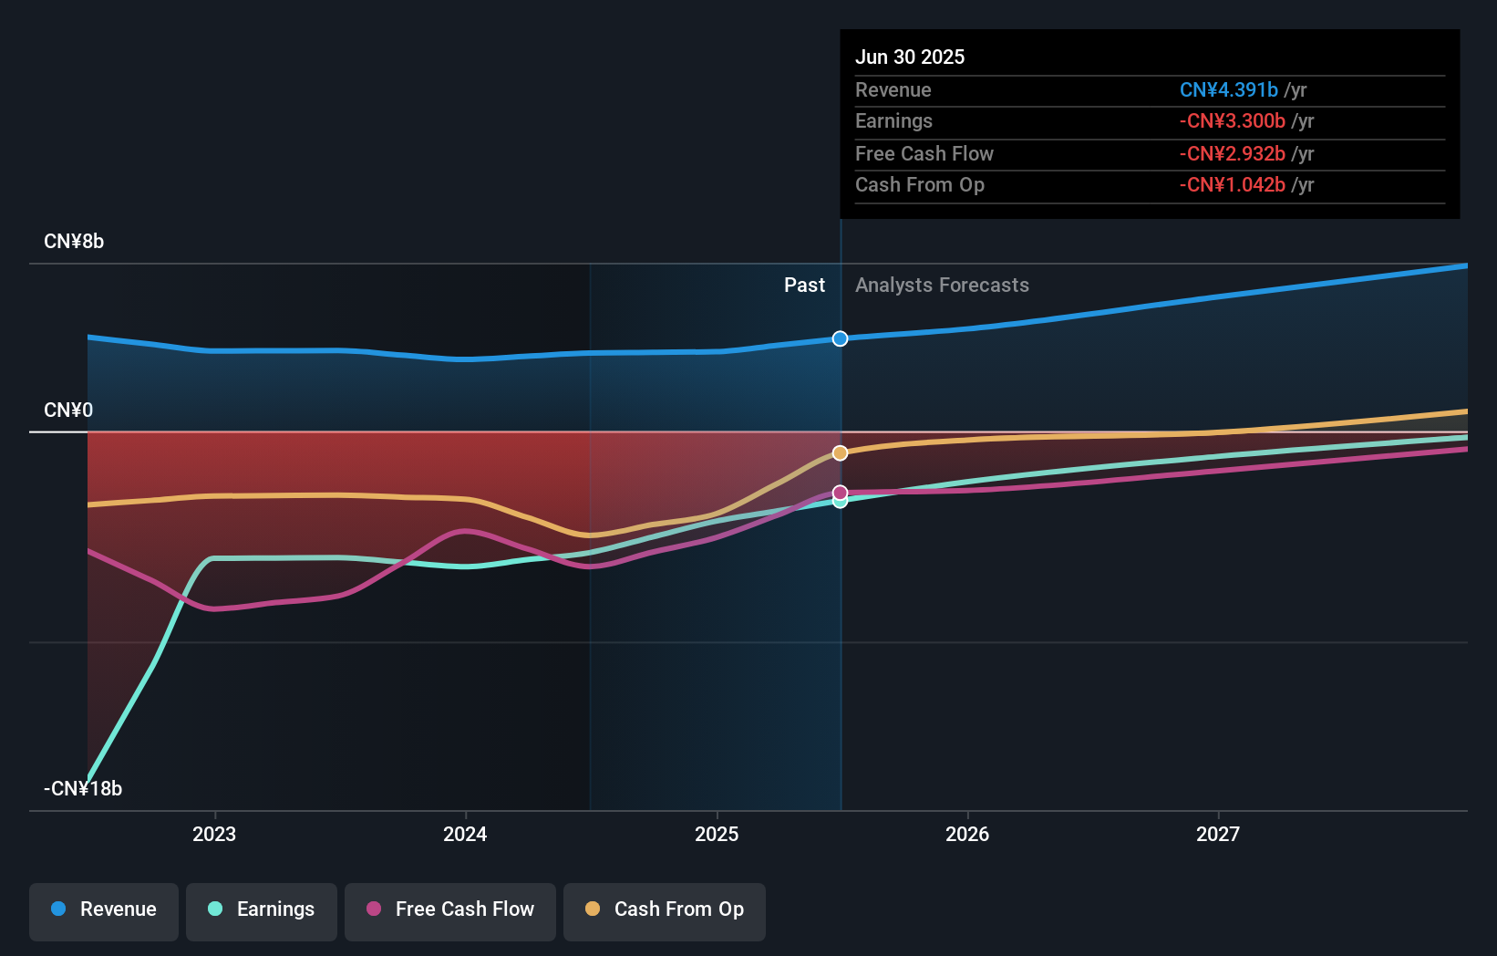Click the pink Free Cash Flow legend dot
The image size is (1497, 956).
[x=373, y=909]
